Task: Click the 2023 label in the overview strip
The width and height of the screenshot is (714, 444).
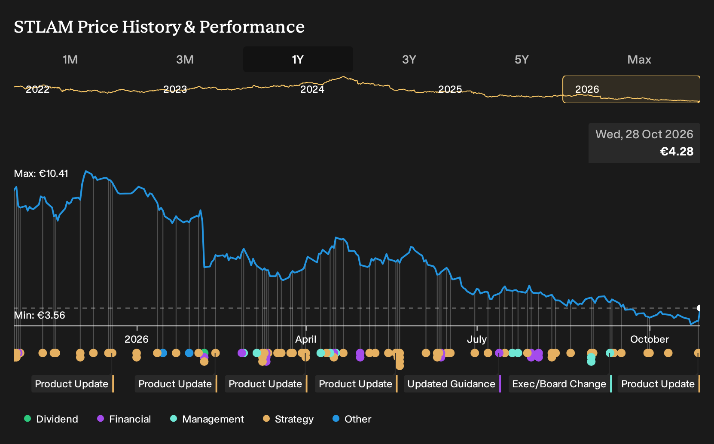Action: click(x=175, y=89)
